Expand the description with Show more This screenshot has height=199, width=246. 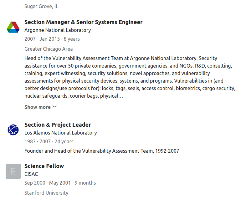click(38, 107)
